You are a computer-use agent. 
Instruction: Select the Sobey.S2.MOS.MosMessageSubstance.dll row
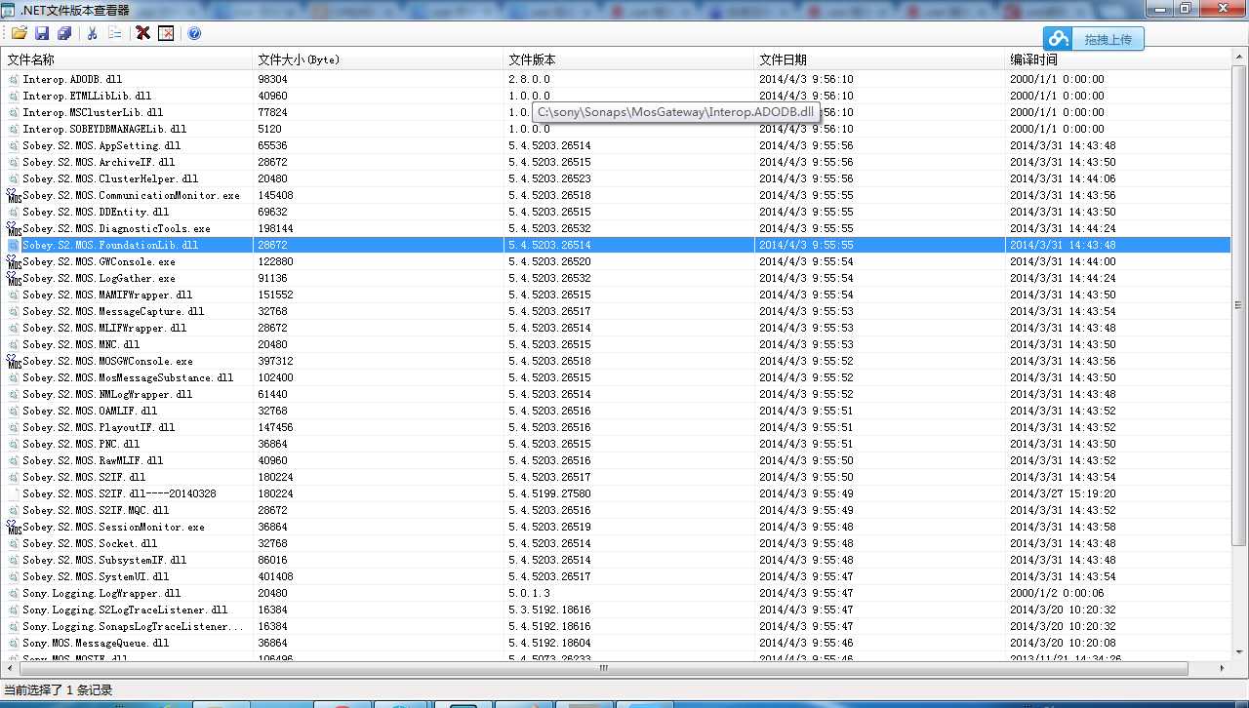point(616,377)
